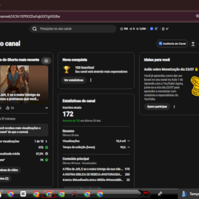
Task: Click the sparkle icon in top bar
Action: pyautogui.click(x=167, y=29)
